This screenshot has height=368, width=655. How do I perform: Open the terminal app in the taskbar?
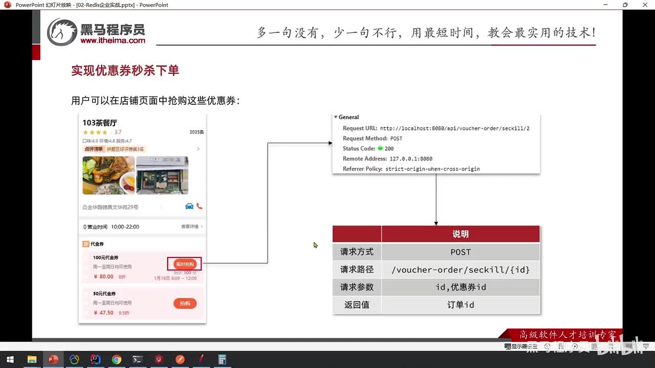(138, 360)
